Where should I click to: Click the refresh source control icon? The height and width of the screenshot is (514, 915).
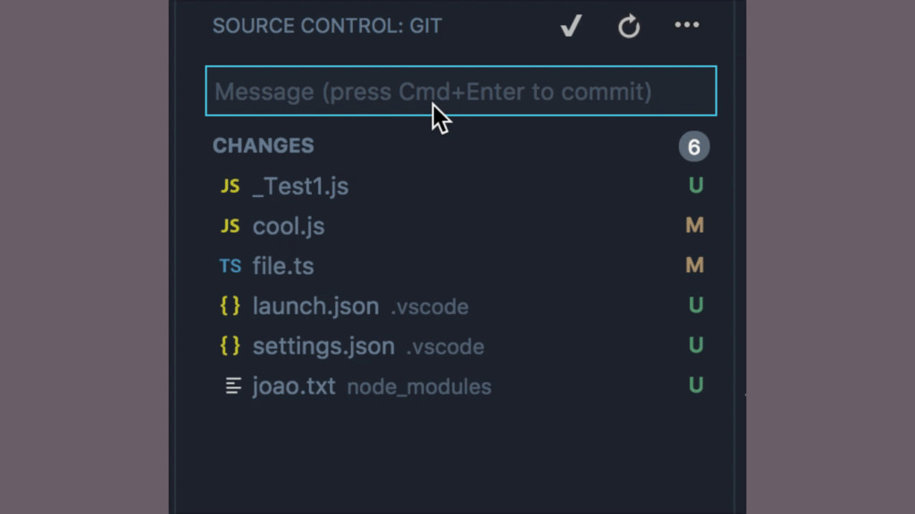coord(628,26)
